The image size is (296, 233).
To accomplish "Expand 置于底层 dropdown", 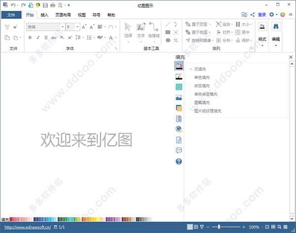I will 210,32.
